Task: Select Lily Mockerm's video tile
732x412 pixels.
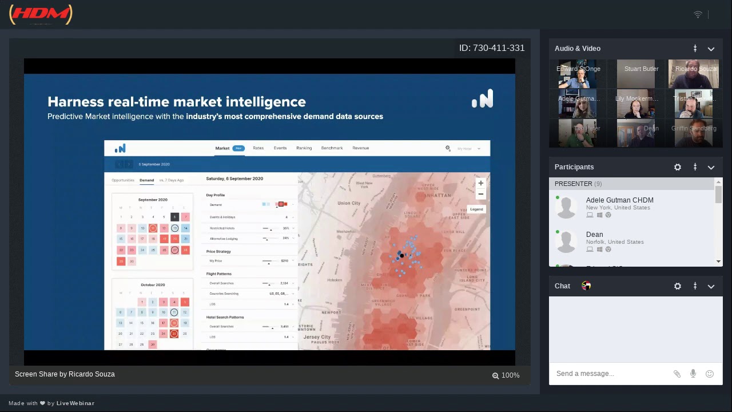Action: tap(636, 103)
